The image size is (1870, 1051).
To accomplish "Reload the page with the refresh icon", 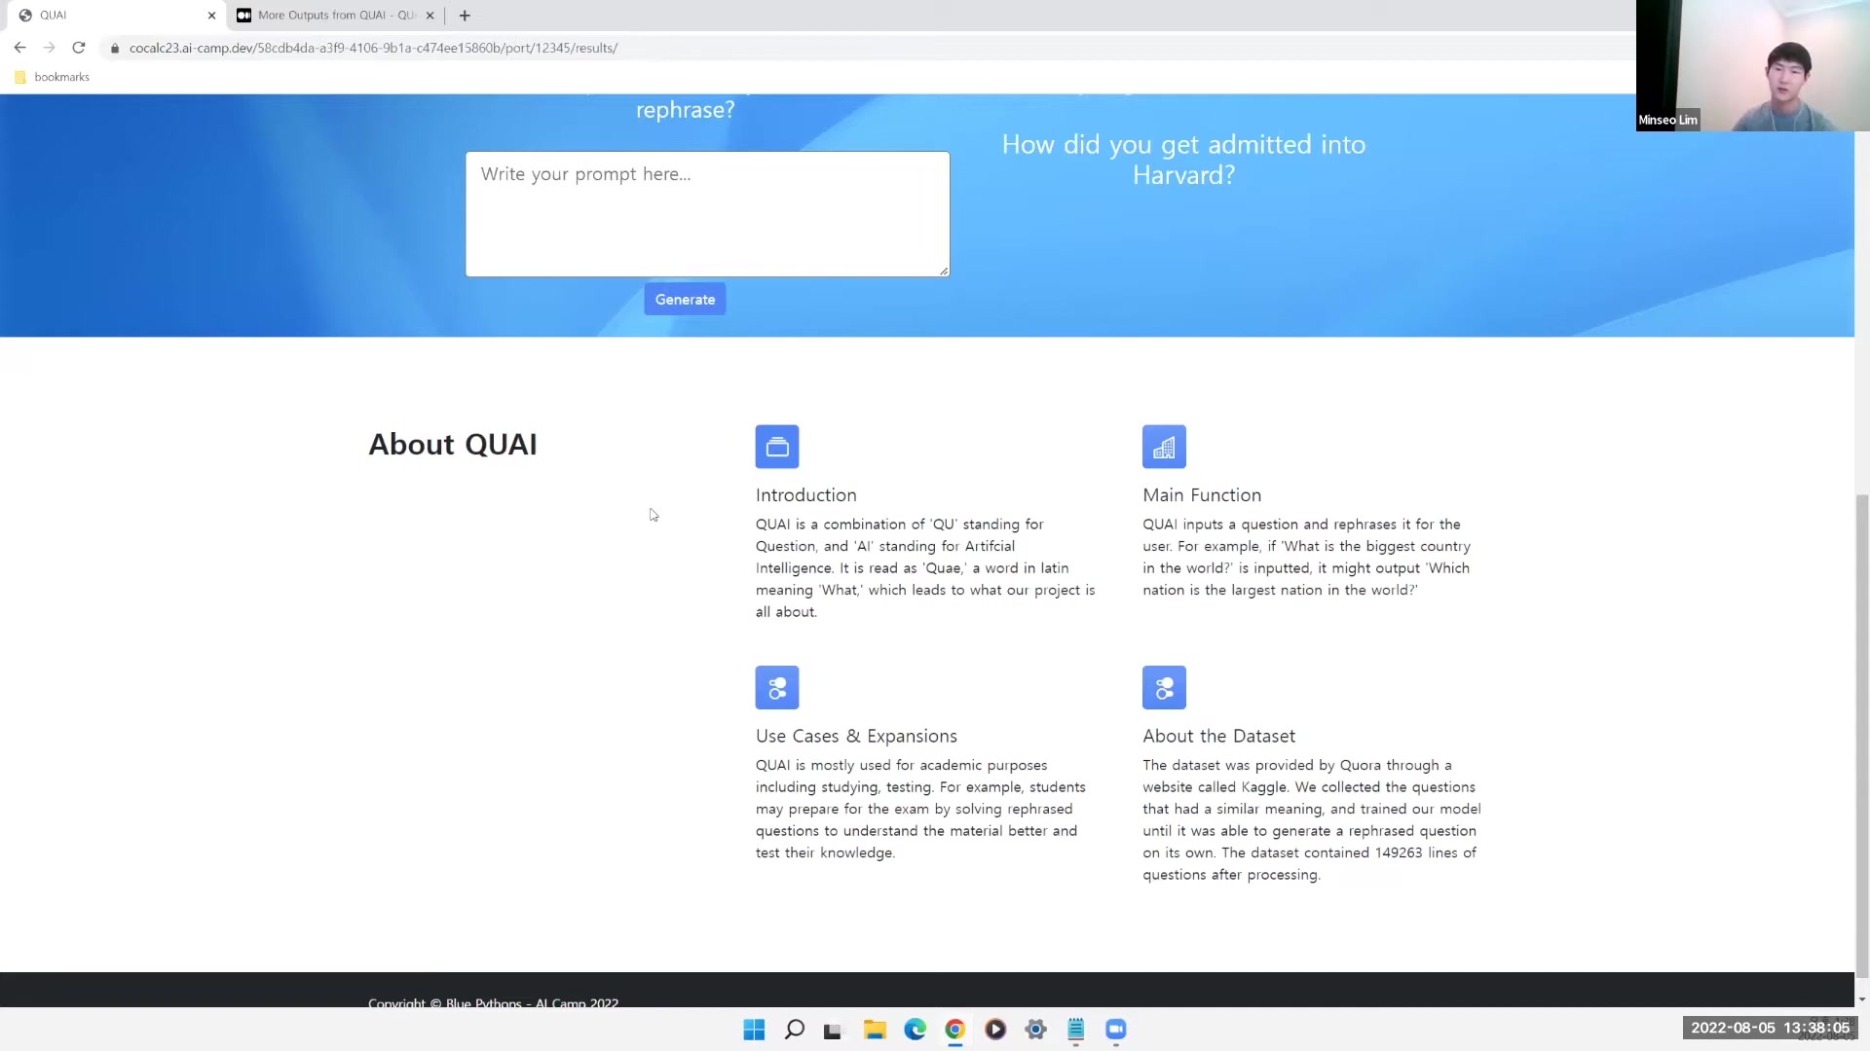I will [79, 48].
